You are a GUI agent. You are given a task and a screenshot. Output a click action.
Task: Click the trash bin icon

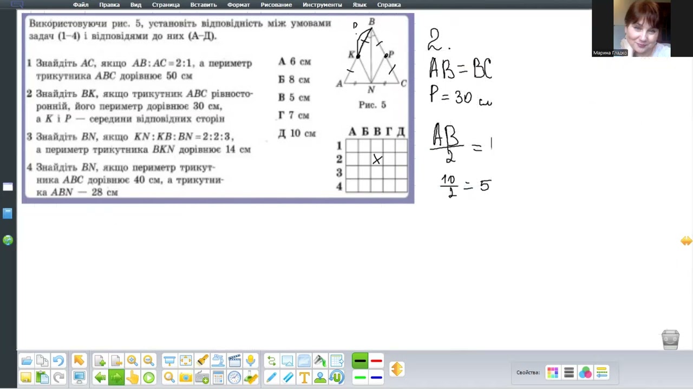[670, 340]
